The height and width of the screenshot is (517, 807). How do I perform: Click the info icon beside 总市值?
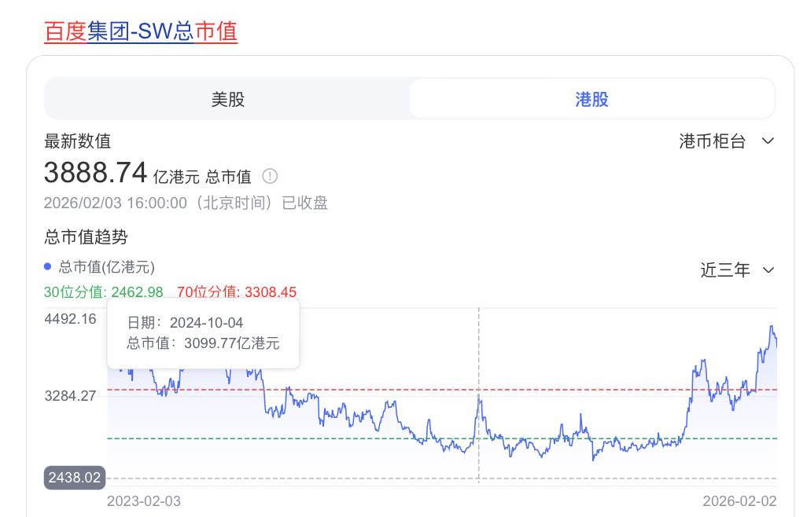point(270,176)
